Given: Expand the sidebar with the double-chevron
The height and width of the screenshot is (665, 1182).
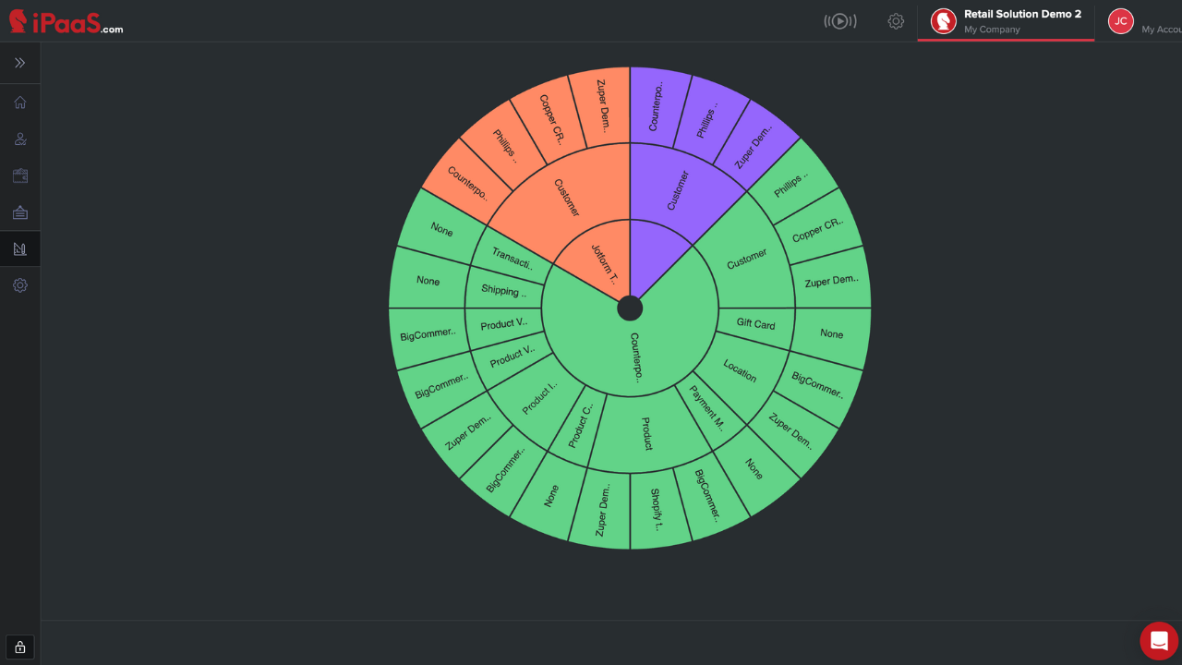Looking at the screenshot, I should click(20, 63).
